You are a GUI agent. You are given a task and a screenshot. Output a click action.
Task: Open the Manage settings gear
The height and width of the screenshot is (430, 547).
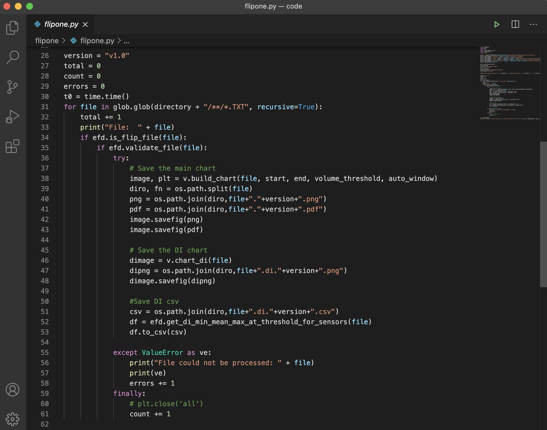point(12,419)
